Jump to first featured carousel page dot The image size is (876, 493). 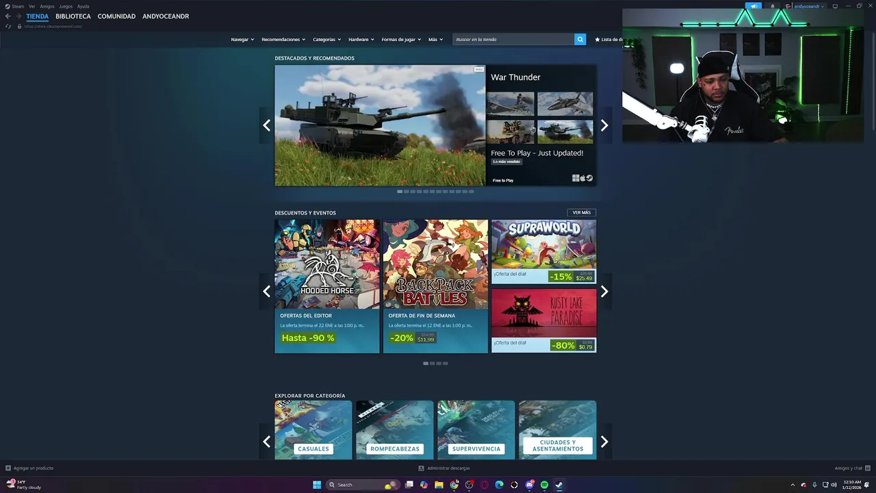(400, 192)
